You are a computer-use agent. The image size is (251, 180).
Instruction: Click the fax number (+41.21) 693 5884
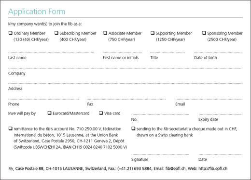pos(135,168)
